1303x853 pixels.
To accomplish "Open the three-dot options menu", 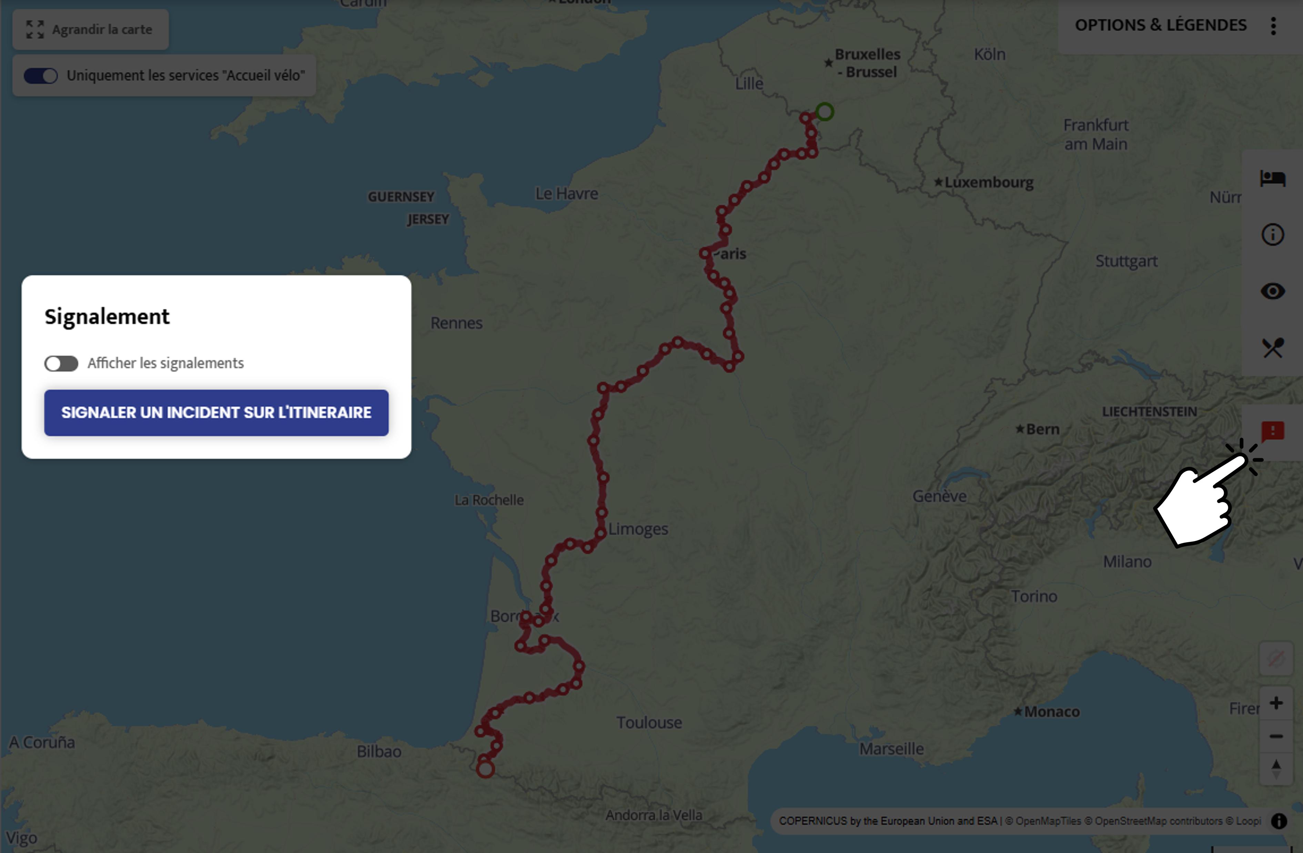I will [1273, 26].
